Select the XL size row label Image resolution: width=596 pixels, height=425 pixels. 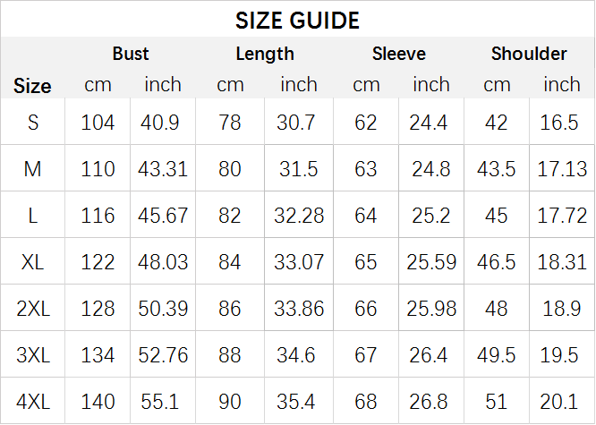(33, 262)
